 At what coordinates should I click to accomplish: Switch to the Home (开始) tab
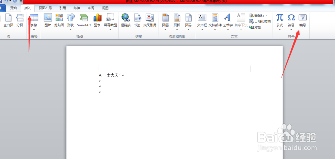click(13, 8)
